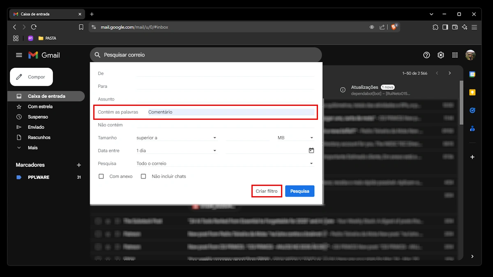Viewport: 493px width, 277px height.
Task: Open Google Calendar side panel icon
Action: (472, 74)
